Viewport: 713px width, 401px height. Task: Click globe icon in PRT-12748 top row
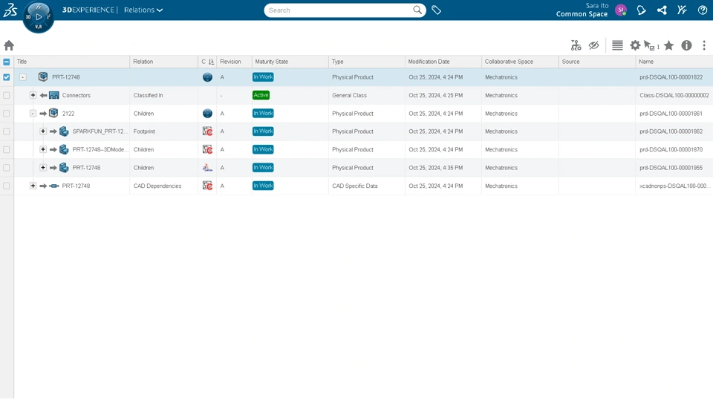click(207, 77)
